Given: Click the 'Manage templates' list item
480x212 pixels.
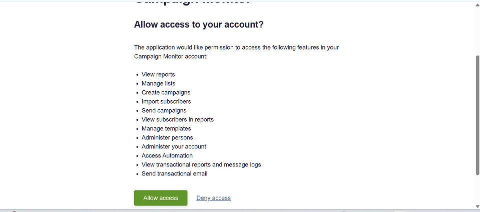Looking at the screenshot, I should coord(166,129).
